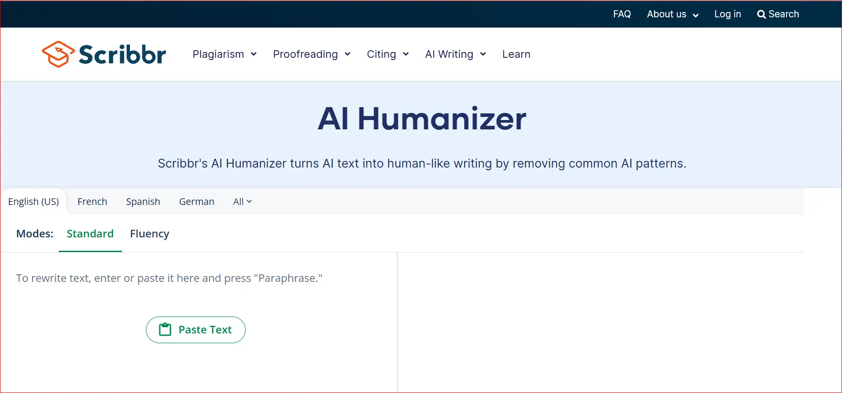The width and height of the screenshot is (842, 393).
Task: Click the clipboard icon in Paste Text
Action: click(165, 329)
